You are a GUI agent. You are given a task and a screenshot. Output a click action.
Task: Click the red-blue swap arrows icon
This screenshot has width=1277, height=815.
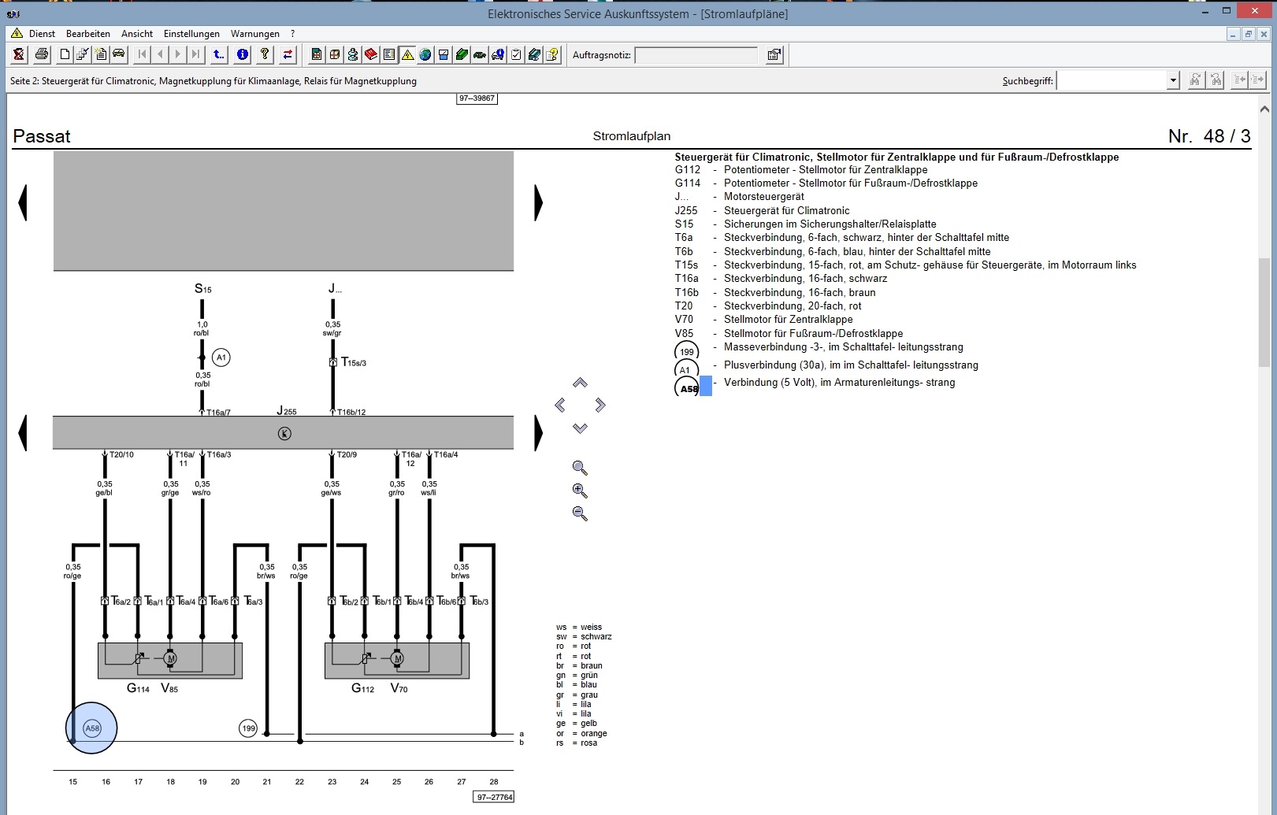pos(288,54)
